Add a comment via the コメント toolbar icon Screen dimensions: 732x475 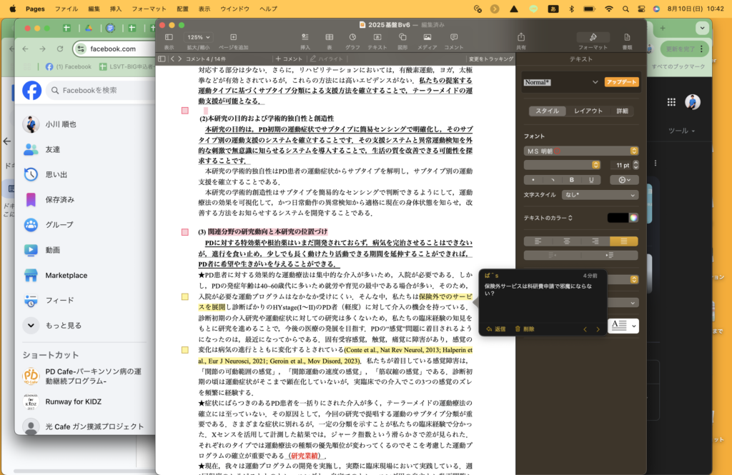pyautogui.click(x=454, y=37)
